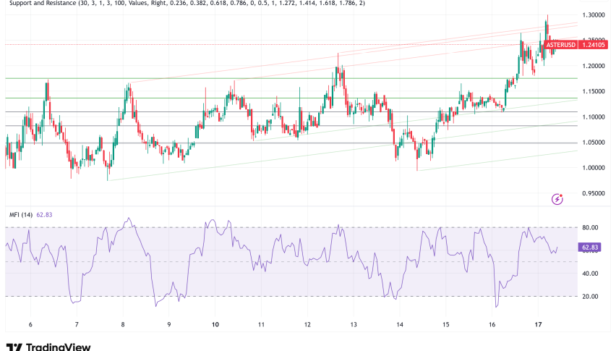Select date 6 on the time axis
Viewport: 616px width, 351px height.
[30, 325]
